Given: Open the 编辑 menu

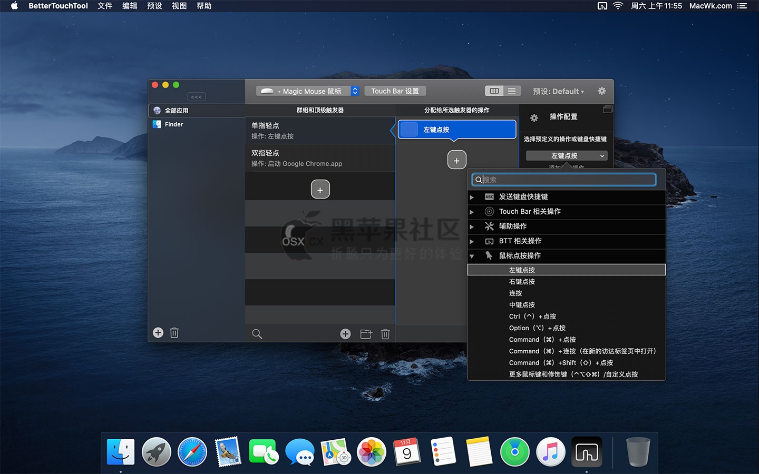Looking at the screenshot, I should [x=130, y=6].
